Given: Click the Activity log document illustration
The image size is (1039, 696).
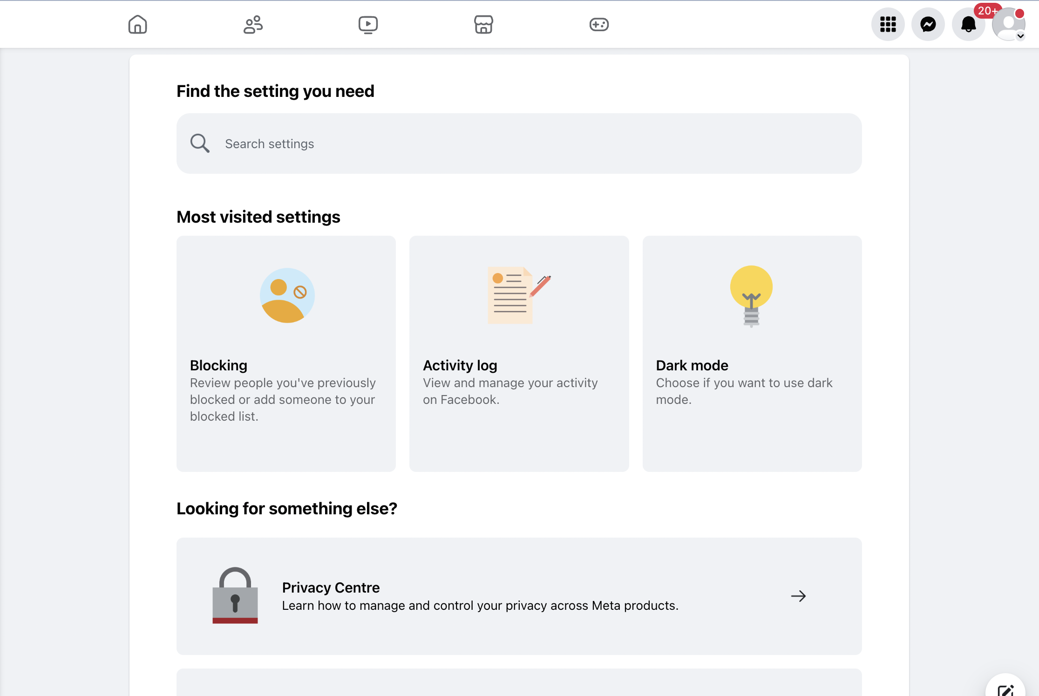Looking at the screenshot, I should (519, 295).
